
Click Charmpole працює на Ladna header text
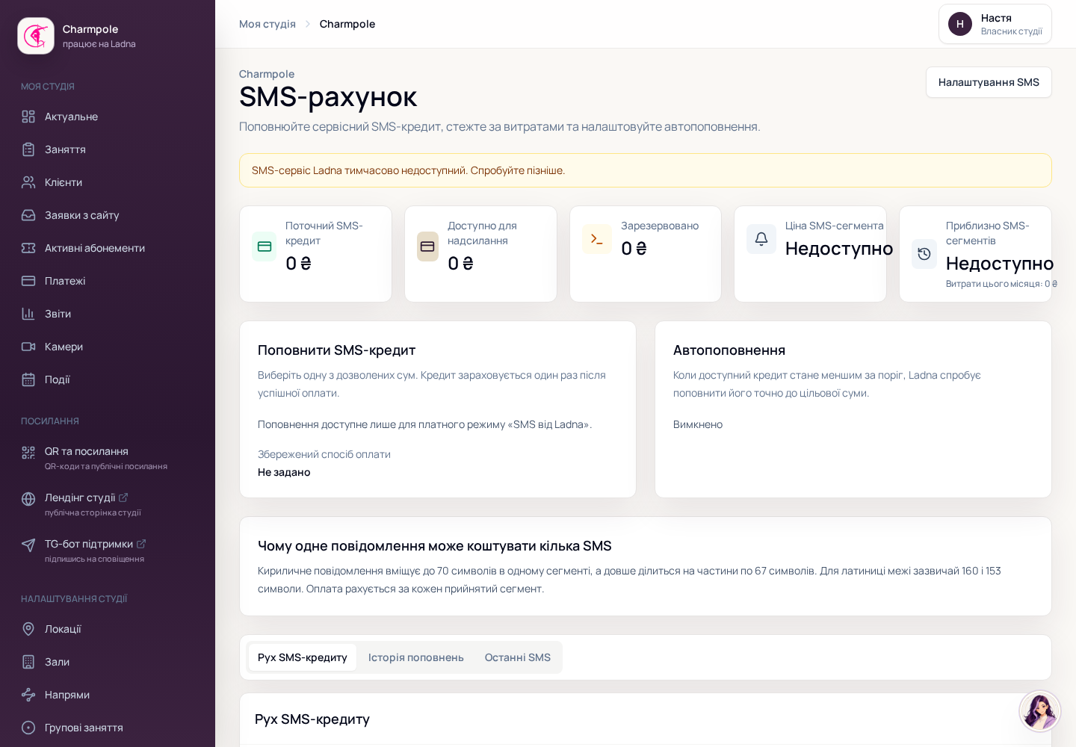99,36
